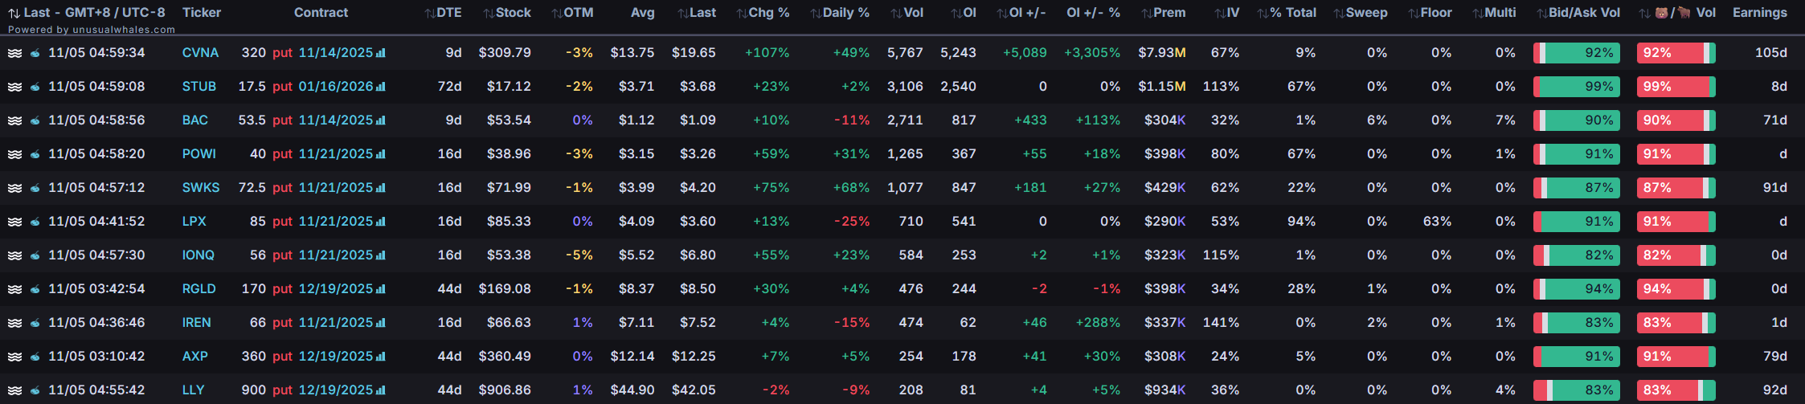Screen dimensions: 1805x404
Task: Sort table by Sweep column
Action: click(x=1360, y=13)
